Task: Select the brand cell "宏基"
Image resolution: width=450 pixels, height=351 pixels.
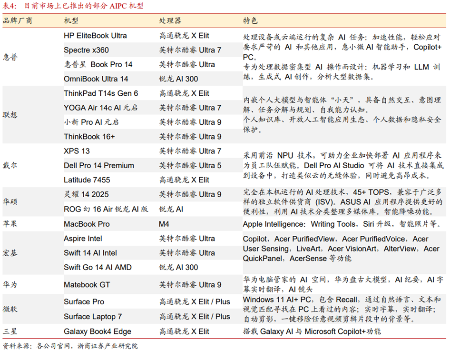Action: point(10,253)
